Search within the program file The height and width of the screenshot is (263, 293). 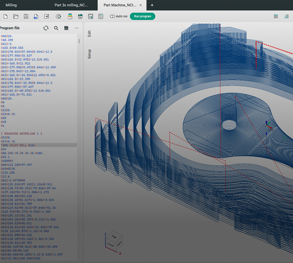coord(56,28)
